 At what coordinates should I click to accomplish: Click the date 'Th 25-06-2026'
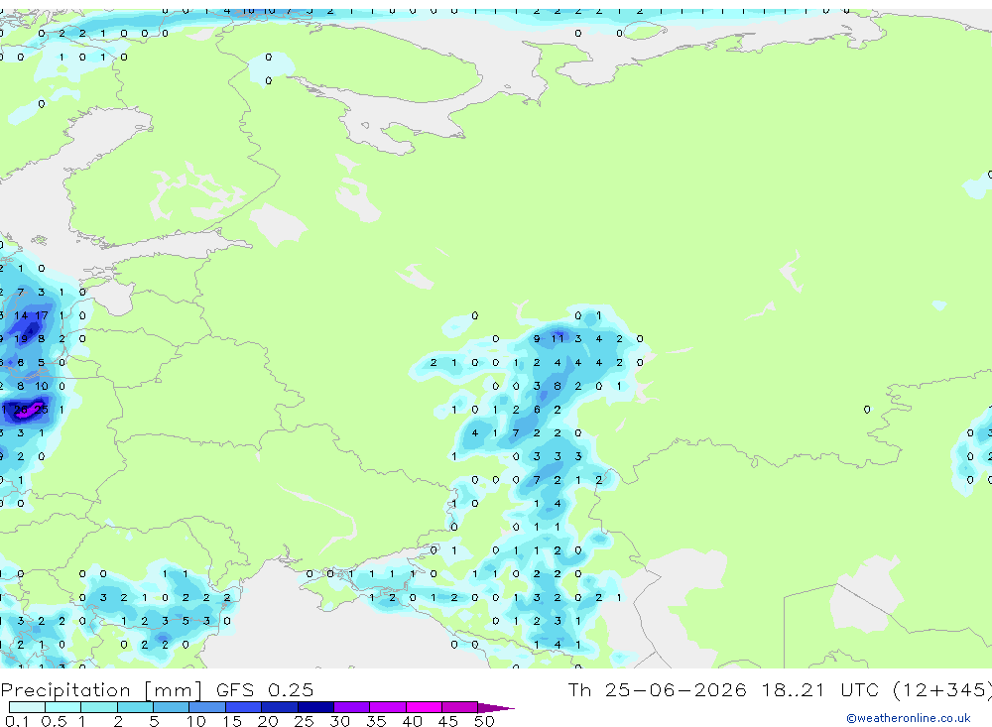point(657,689)
